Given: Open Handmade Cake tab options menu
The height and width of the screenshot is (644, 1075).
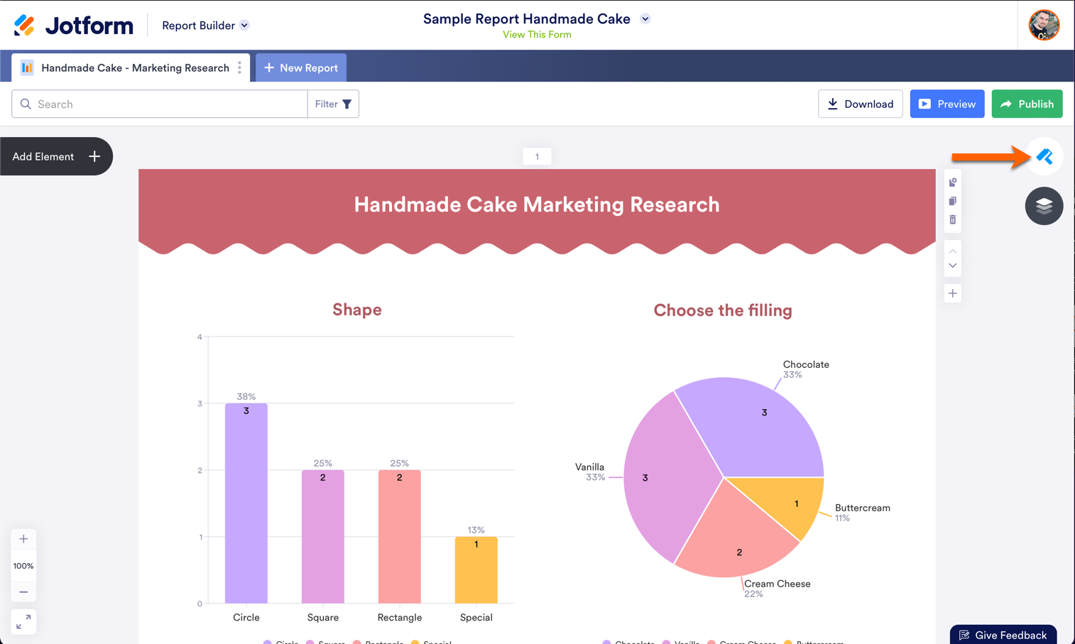Looking at the screenshot, I should [x=240, y=67].
